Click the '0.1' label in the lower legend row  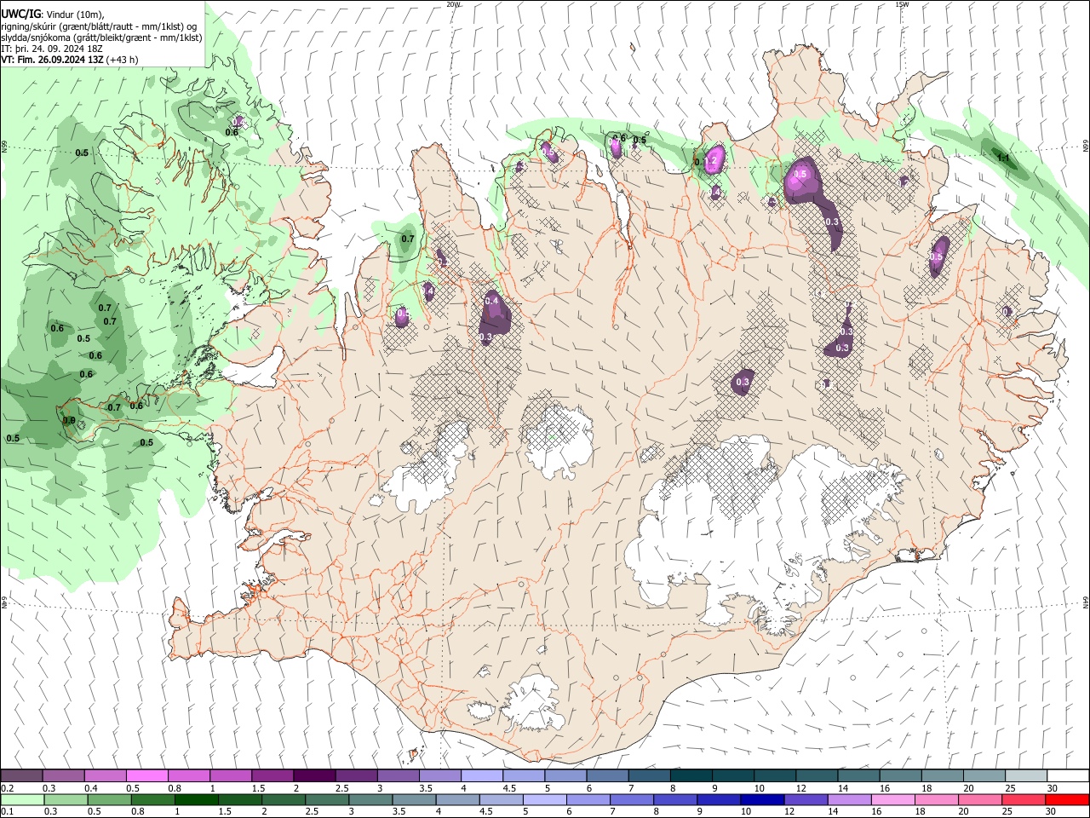7,811
